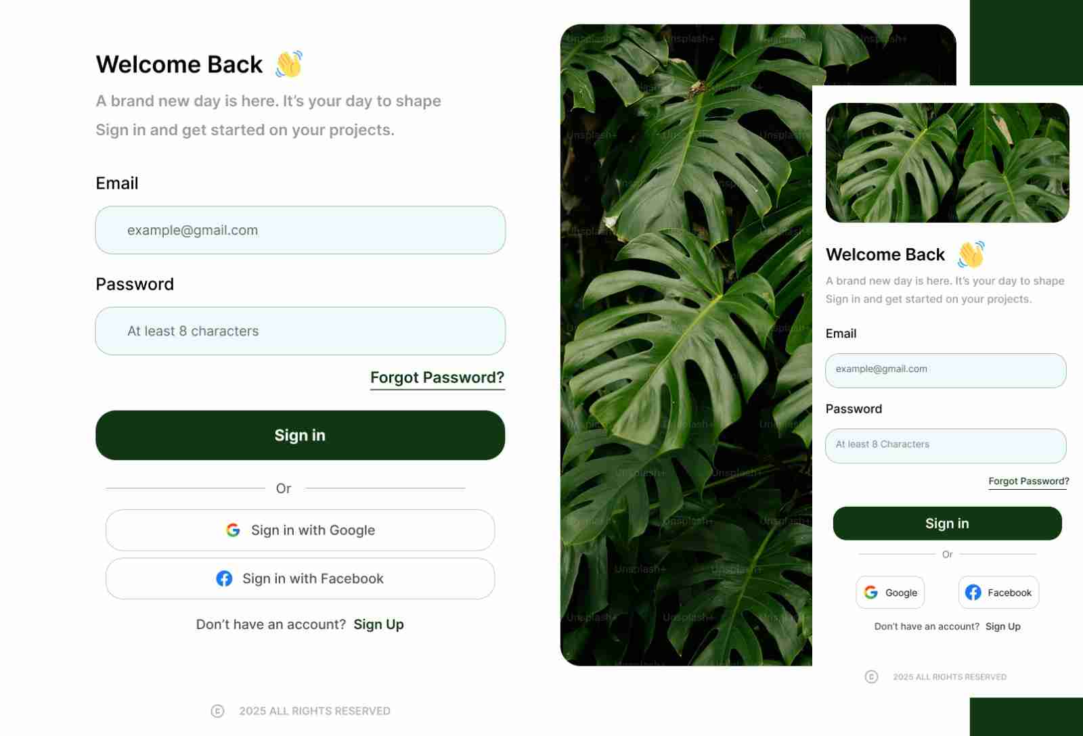Click the waving hand emoji beside large Welcome Back
This screenshot has width=1083, height=736.
[x=289, y=64]
